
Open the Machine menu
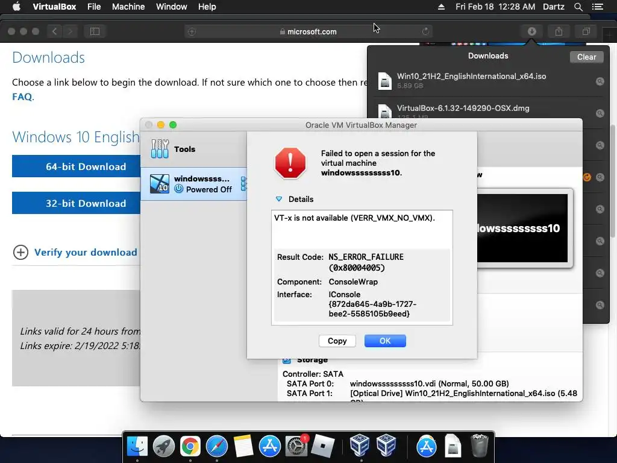128,7
